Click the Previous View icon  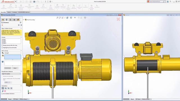coord(62,18)
